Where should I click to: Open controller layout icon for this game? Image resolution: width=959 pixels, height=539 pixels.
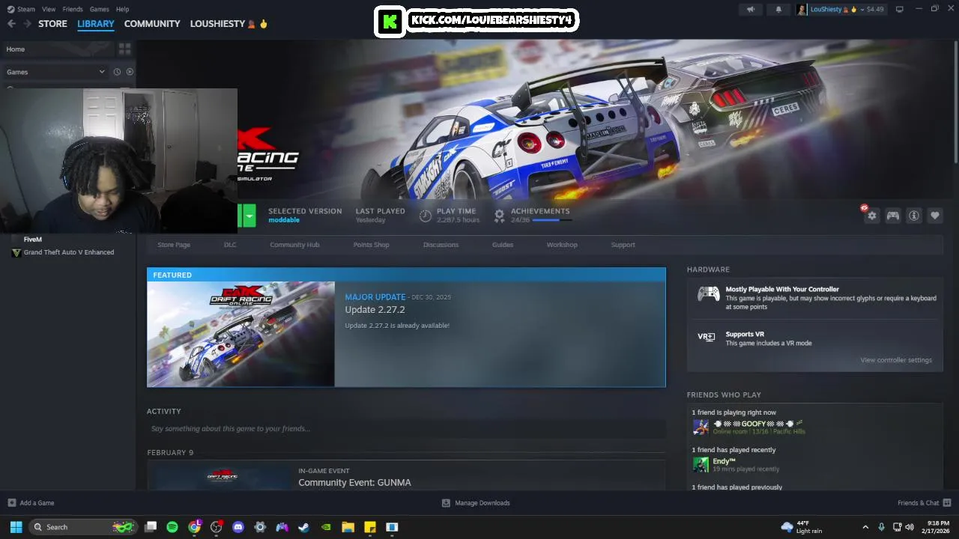tap(893, 216)
